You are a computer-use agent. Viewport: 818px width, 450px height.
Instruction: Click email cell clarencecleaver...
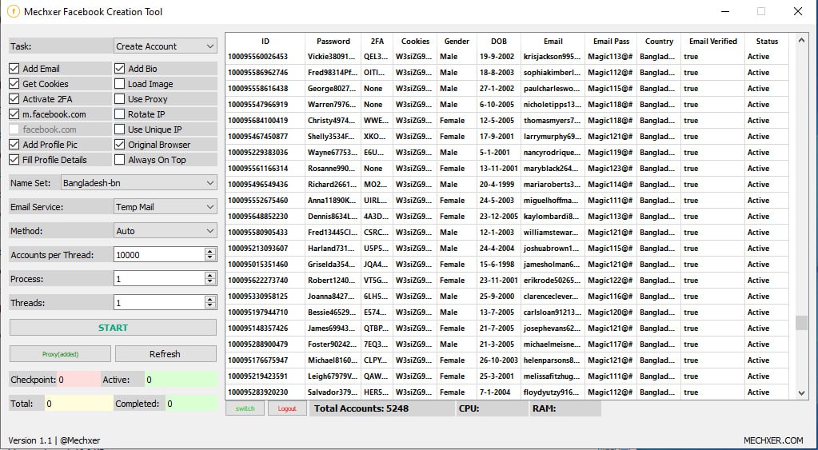click(552, 297)
